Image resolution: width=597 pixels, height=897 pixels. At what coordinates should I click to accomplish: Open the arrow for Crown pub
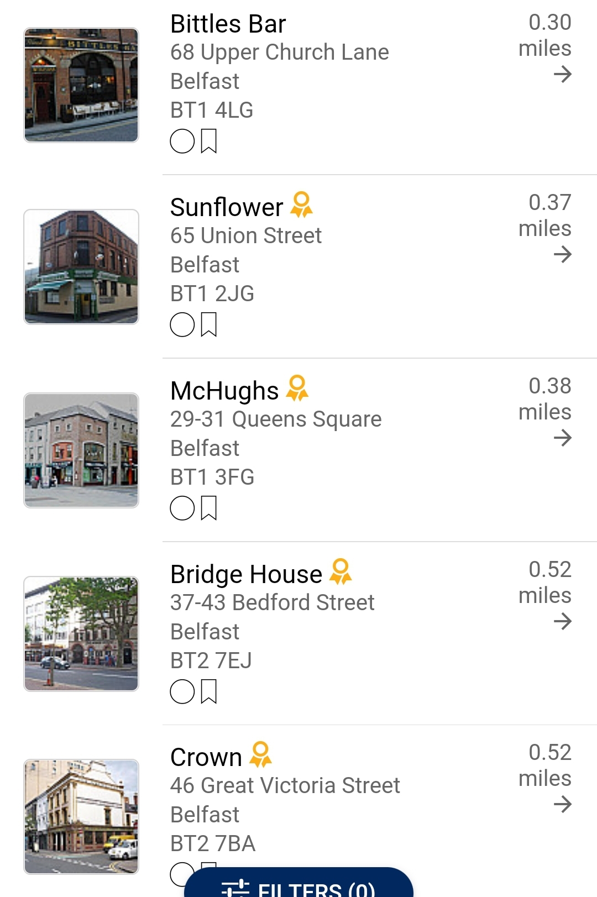coord(562,804)
